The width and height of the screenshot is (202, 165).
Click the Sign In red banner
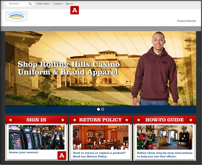37,120
